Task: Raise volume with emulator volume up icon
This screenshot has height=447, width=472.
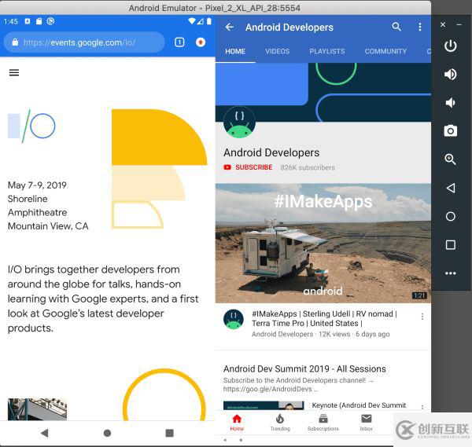Action: (x=450, y=75)
